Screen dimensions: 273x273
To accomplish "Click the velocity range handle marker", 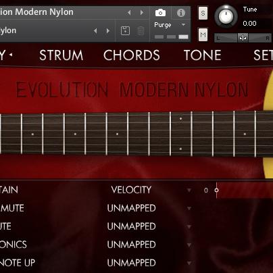I will pyautogui.click(x=216, y=190).
